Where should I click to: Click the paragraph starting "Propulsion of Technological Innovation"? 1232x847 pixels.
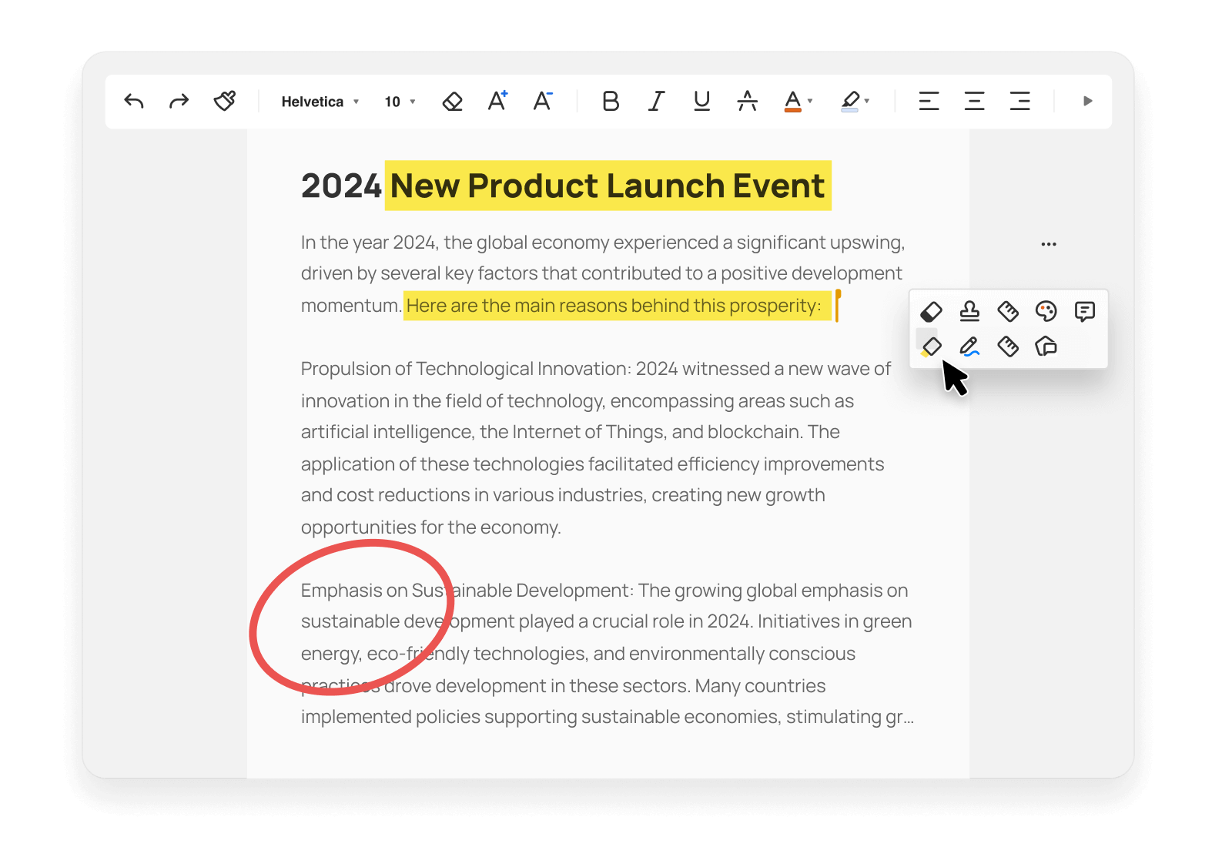tap(596, 448)
